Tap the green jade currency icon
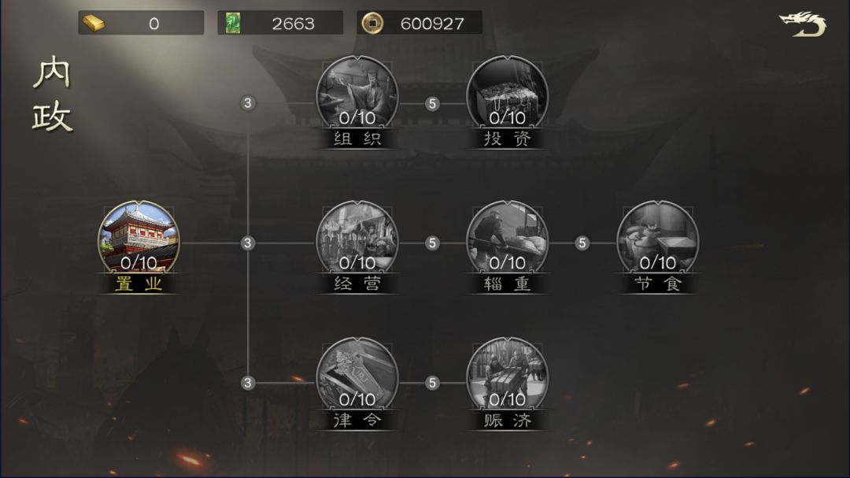This screenshot has width=850, height=478. click(x=232, y=24)
